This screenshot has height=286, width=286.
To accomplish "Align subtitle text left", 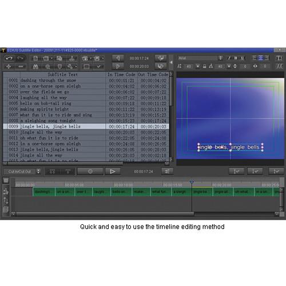I will tap(254, 58).
